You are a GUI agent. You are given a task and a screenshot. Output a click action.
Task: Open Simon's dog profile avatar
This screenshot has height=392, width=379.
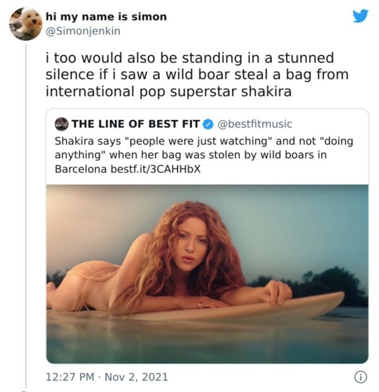tap(26, 24)
